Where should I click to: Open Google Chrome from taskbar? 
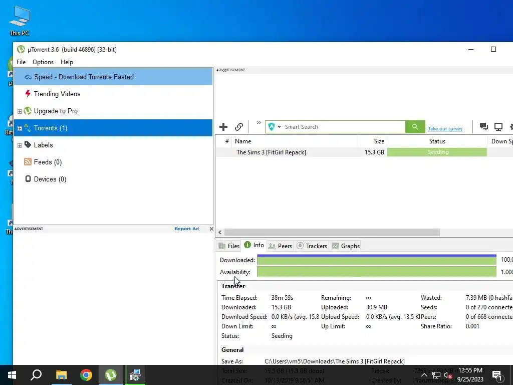click(86, 375)
